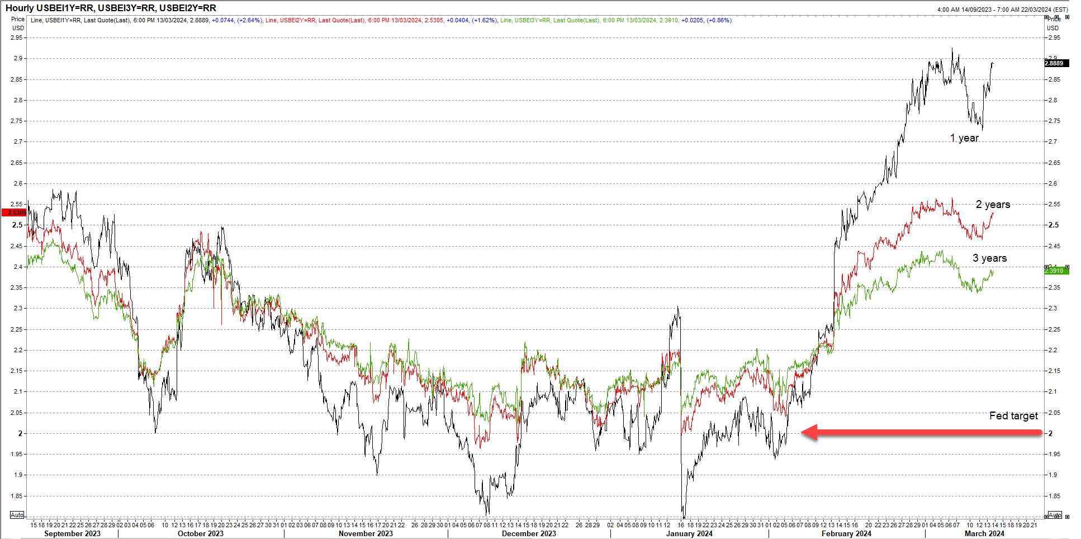This screenshot has height=539, width=1081.
Task: Click the black 2.8889 last price tag
Action: pos(1056,63)
